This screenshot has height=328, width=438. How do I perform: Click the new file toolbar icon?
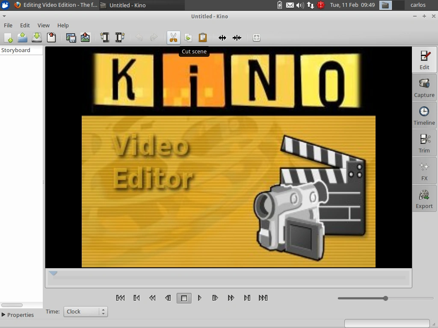[8, 38]
